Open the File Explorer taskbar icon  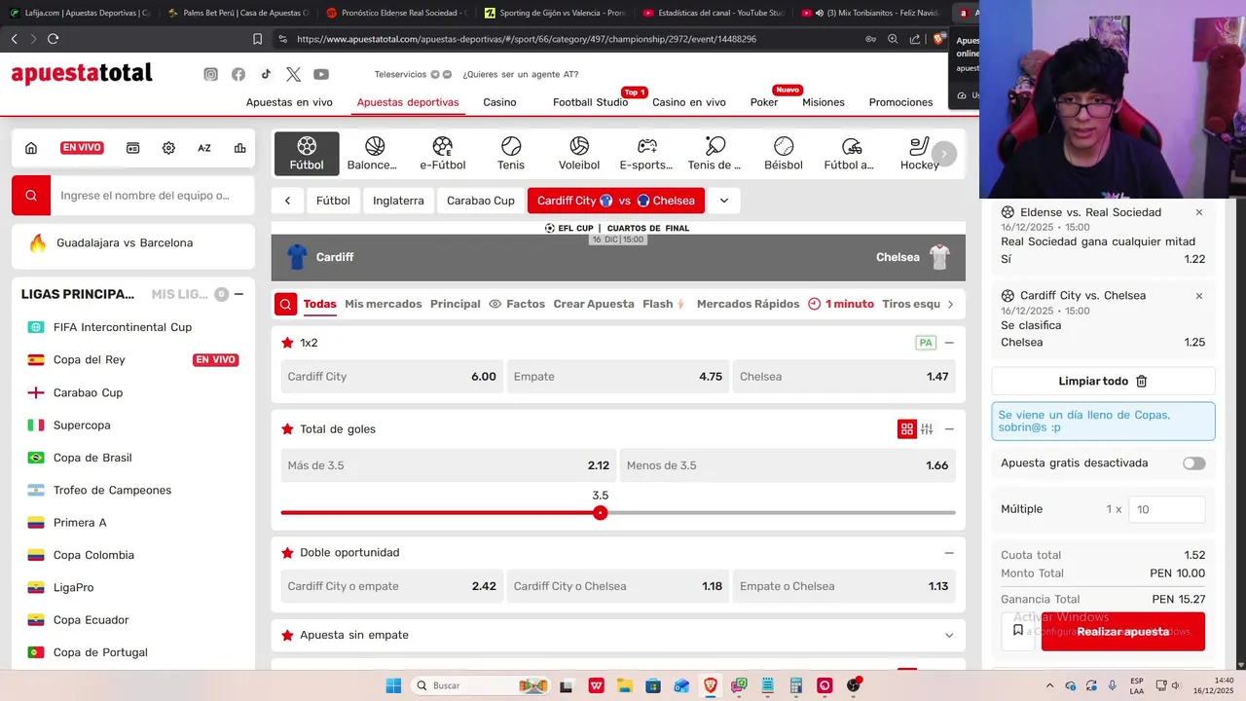[x=624, y=685]
